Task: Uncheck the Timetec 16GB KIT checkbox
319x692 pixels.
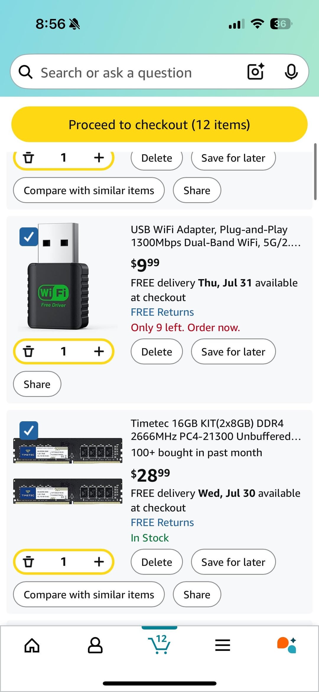Action: 29,431
